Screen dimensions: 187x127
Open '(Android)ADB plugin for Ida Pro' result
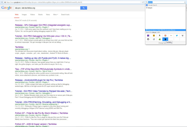click(39, 80)
